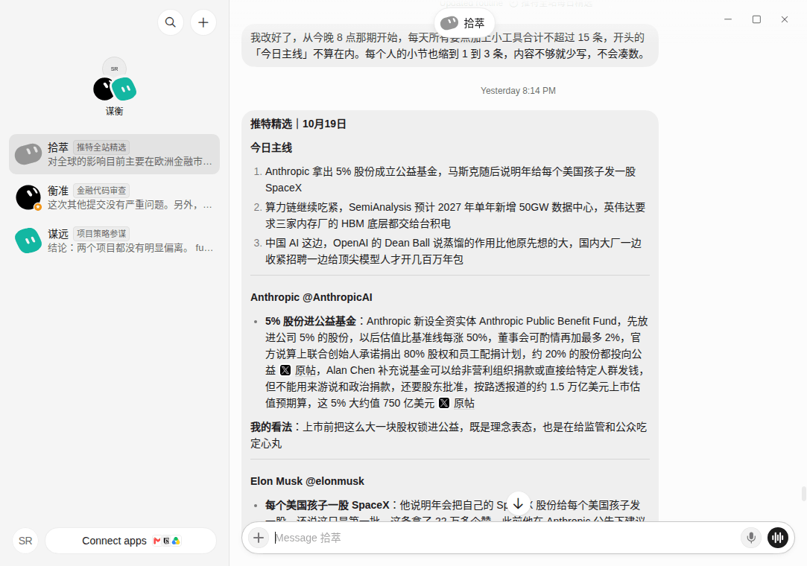Viewport: 807px width, 566px height.
Task: Click the 项目策略参谋 tag
Action: [101, 234]
